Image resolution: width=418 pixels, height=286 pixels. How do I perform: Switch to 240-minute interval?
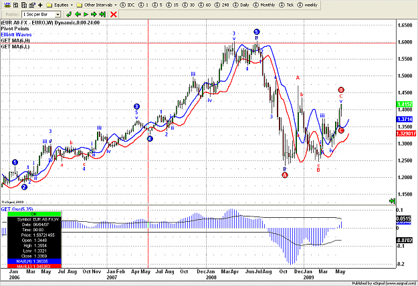coord(222,5)
